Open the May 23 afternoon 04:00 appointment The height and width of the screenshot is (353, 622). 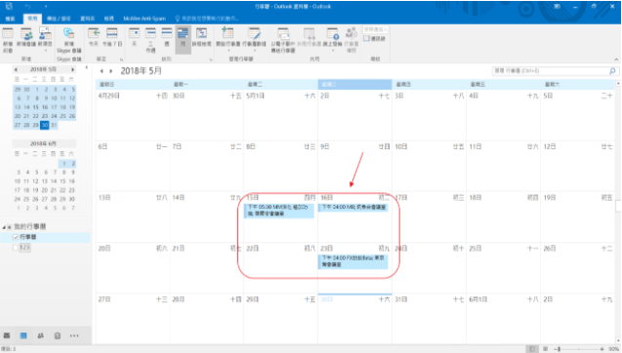[x=353, y=261]
